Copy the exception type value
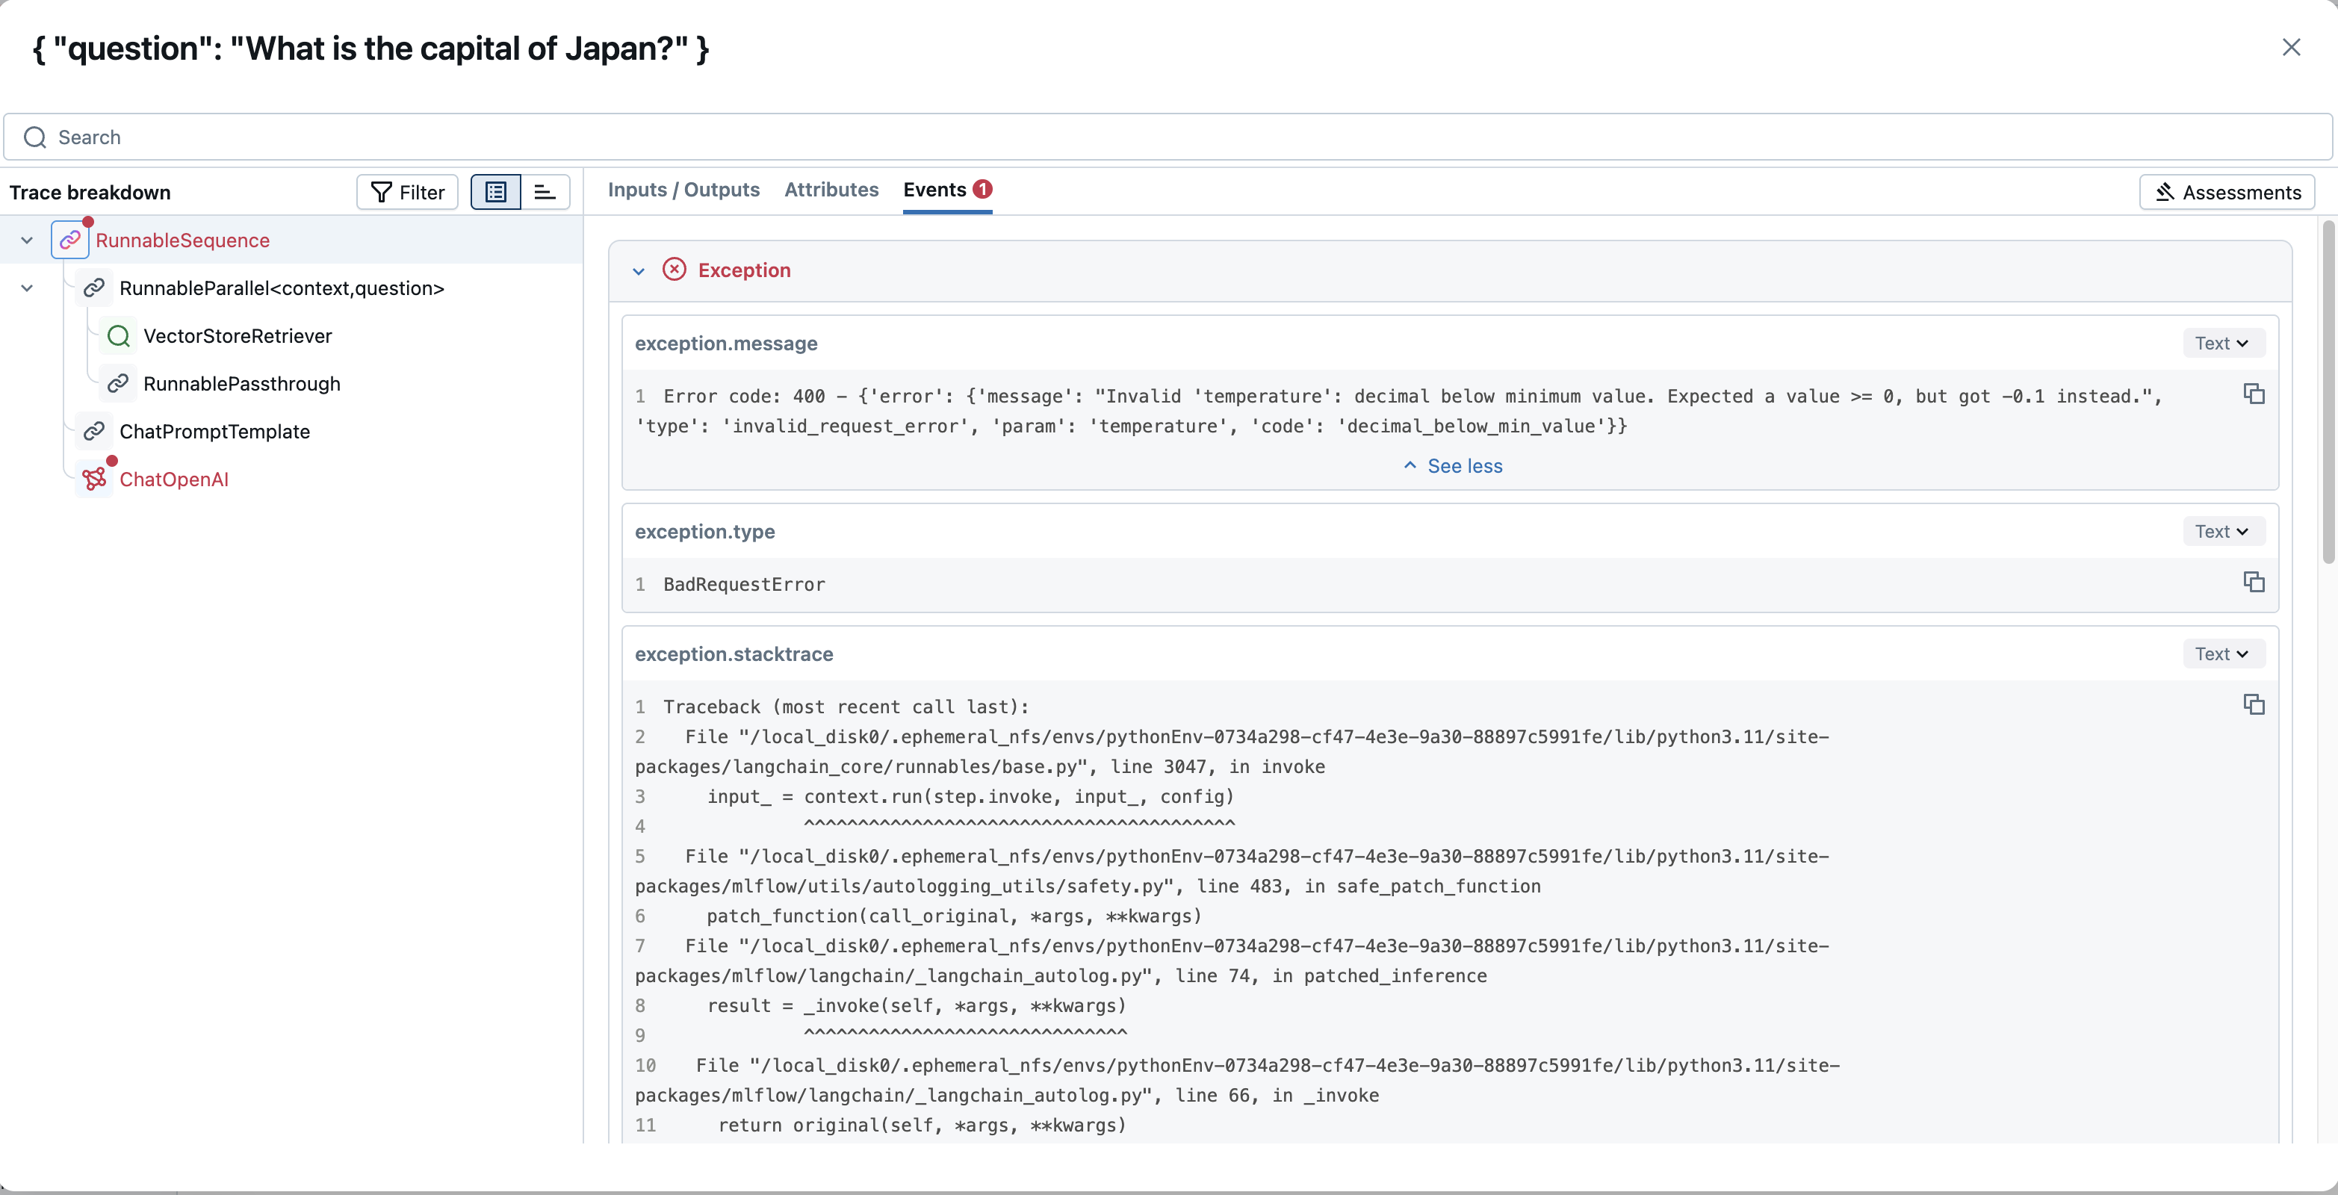2338x1195 pixels. click(x=2254, y=582)
